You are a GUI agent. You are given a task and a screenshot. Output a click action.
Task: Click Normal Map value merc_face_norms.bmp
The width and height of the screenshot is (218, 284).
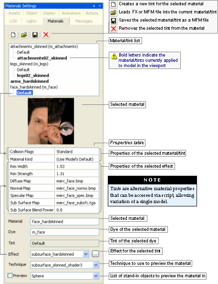(77, 188)
